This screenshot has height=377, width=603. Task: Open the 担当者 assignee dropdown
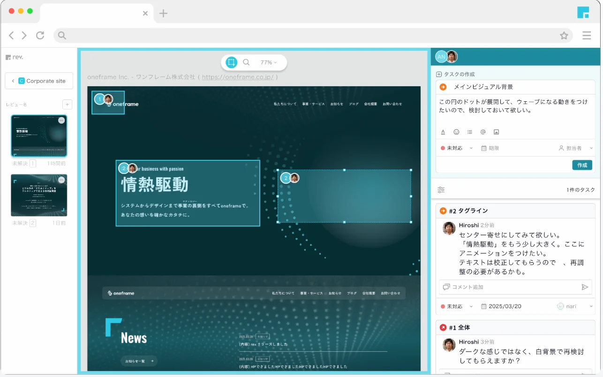pyautogui.click(x=575, y=148)
